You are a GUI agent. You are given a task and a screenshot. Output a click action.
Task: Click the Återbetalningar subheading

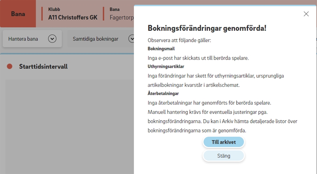[x=163, y=93]
